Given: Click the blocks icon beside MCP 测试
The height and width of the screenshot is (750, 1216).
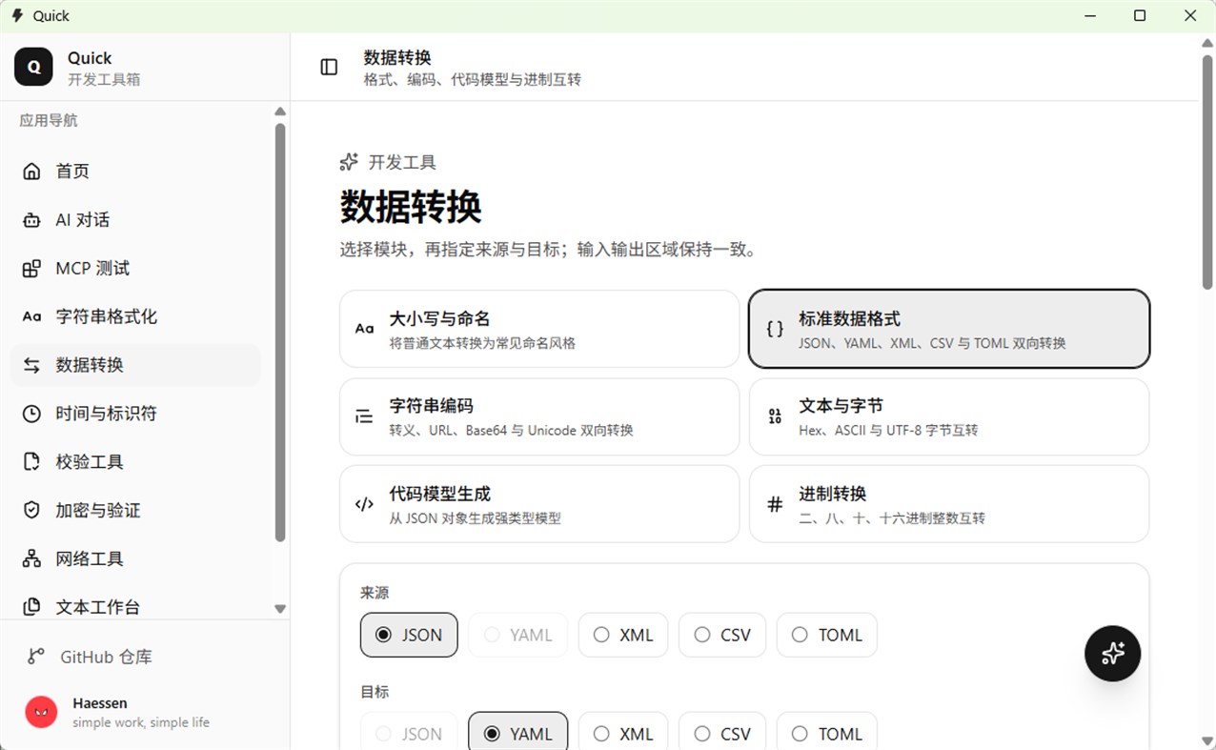Looking at the screenshot, I should [x=31, y=269].
